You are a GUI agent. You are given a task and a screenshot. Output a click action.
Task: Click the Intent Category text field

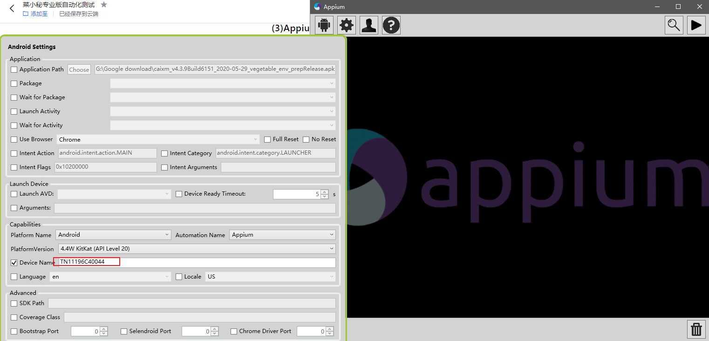tap(276, 153)
